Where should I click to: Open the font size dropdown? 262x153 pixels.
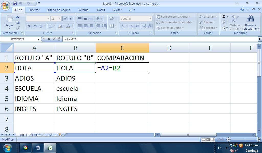click(x=59, y=19)
